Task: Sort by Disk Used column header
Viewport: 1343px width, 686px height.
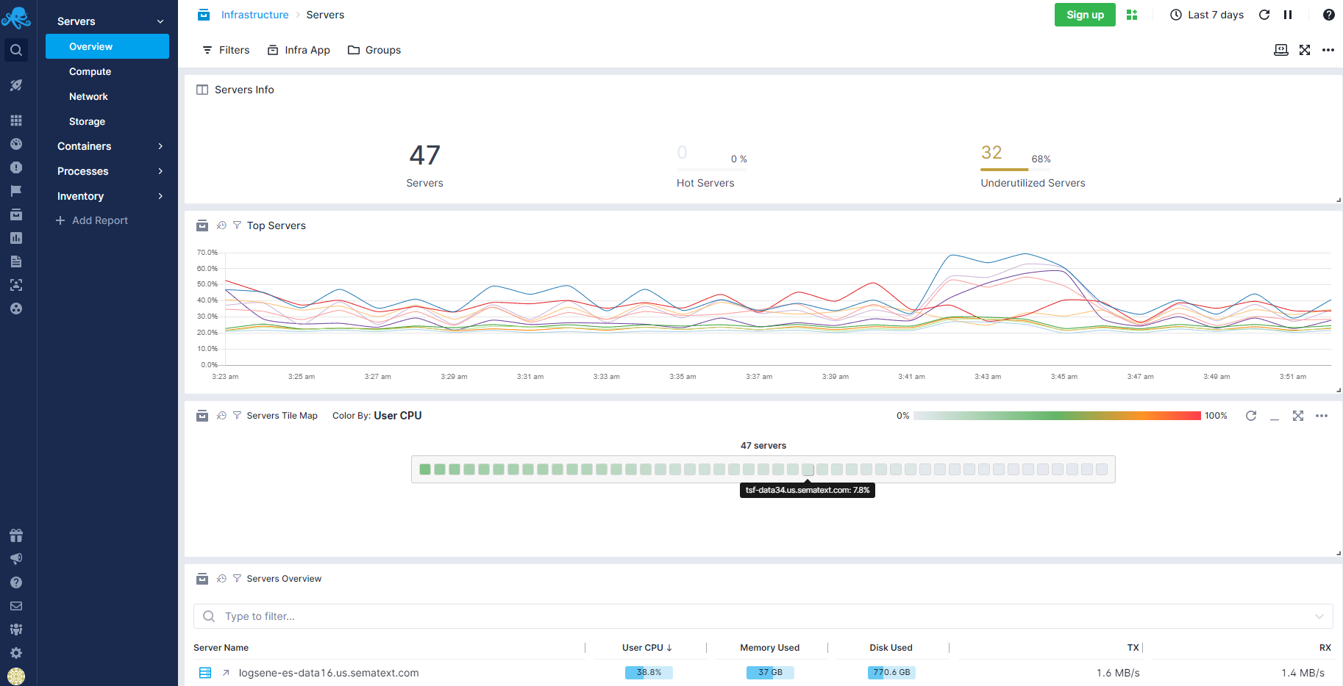Action: click(x=891, y=648)
